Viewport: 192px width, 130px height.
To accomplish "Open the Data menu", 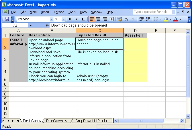I will click(x=83, y=12).
